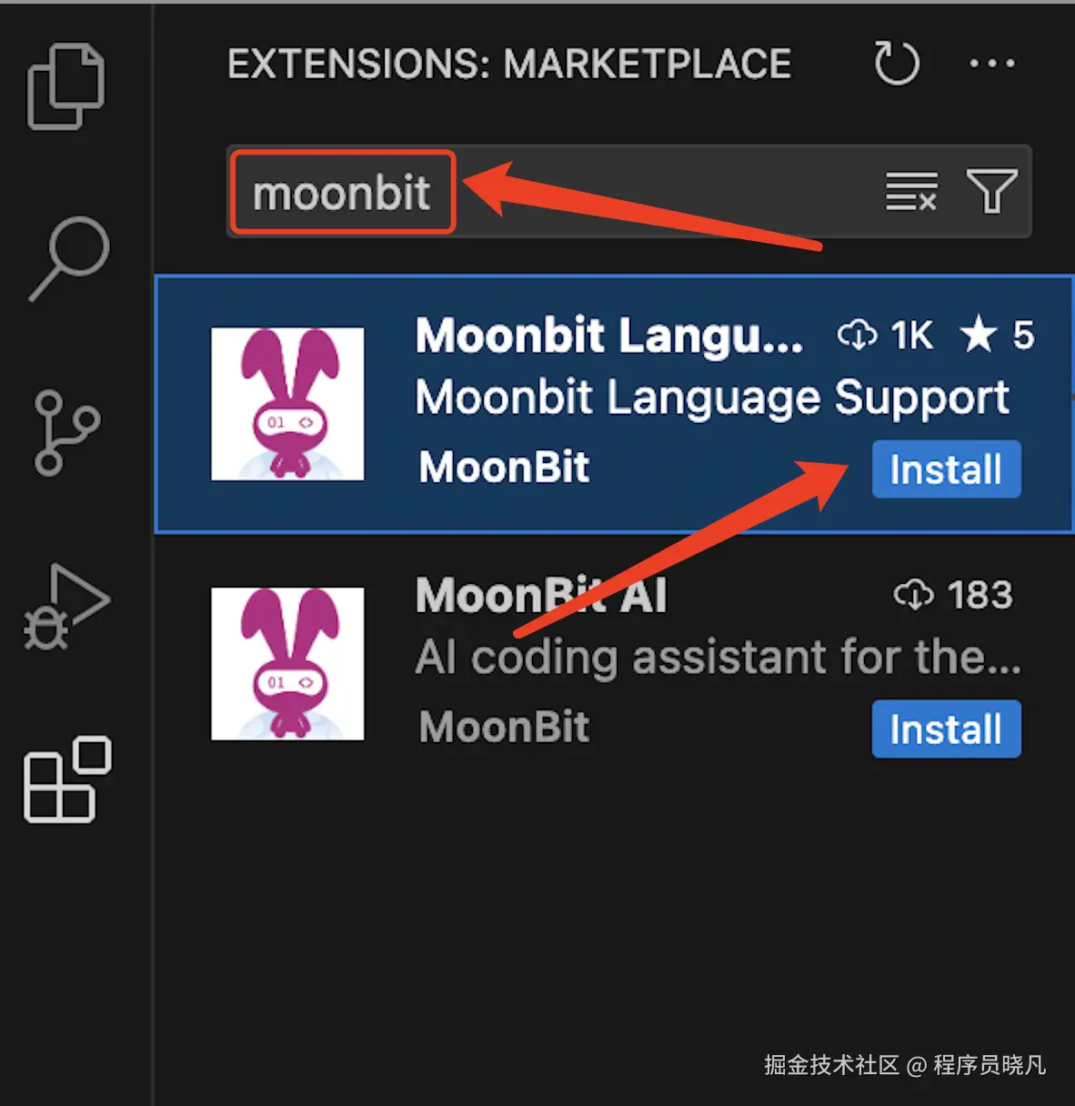The height and width of the screenshot is (1106, 1075).
Task: Refresh the extensions marketplace list
Action: point(897,64)
